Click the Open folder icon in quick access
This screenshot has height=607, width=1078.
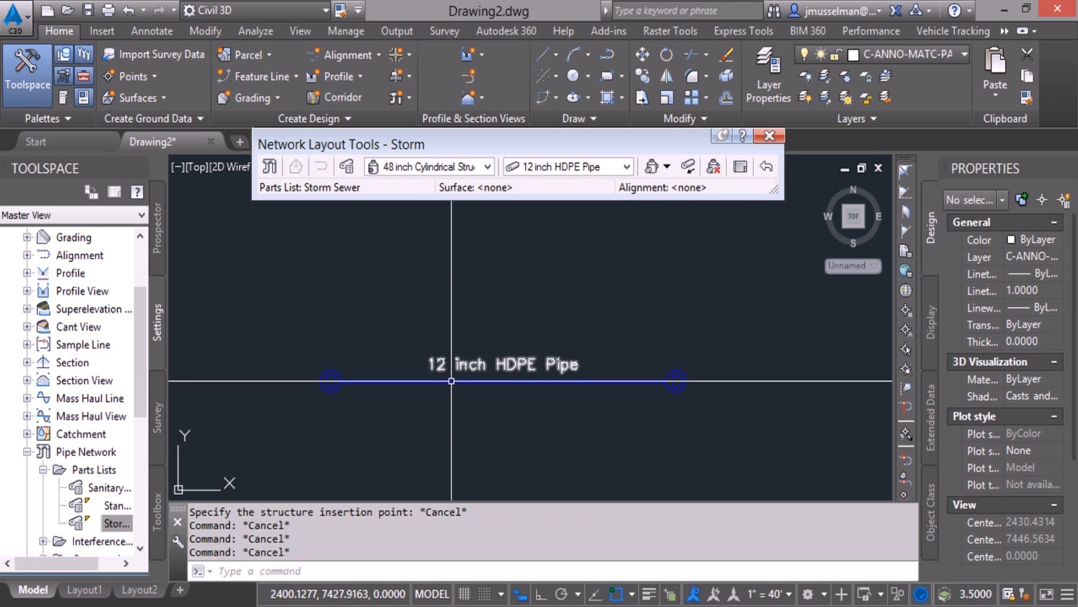click(67, 10)
